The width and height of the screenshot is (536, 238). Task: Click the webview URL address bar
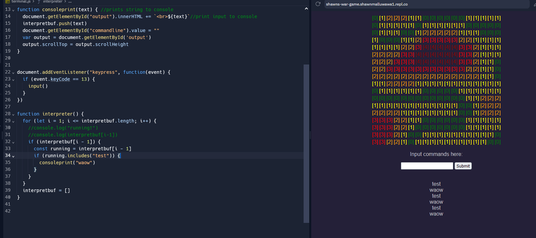419,4
